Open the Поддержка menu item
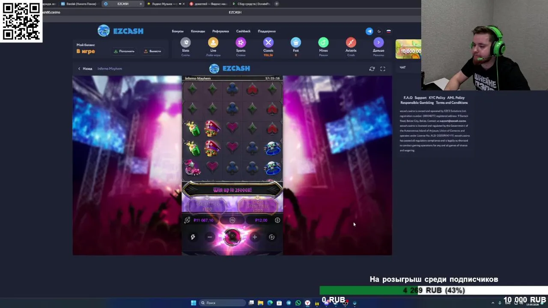This screenshot has width=548, height=308. tap(267, 31)
